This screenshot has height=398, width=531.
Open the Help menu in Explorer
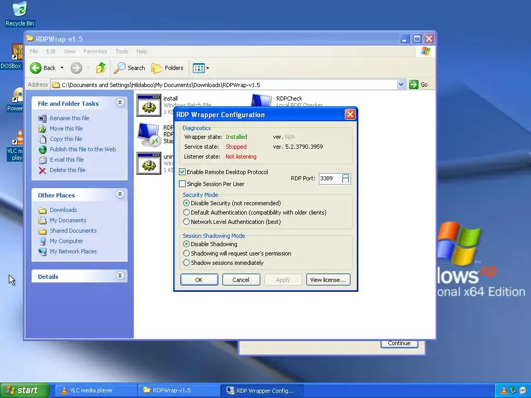coord(142,51)
